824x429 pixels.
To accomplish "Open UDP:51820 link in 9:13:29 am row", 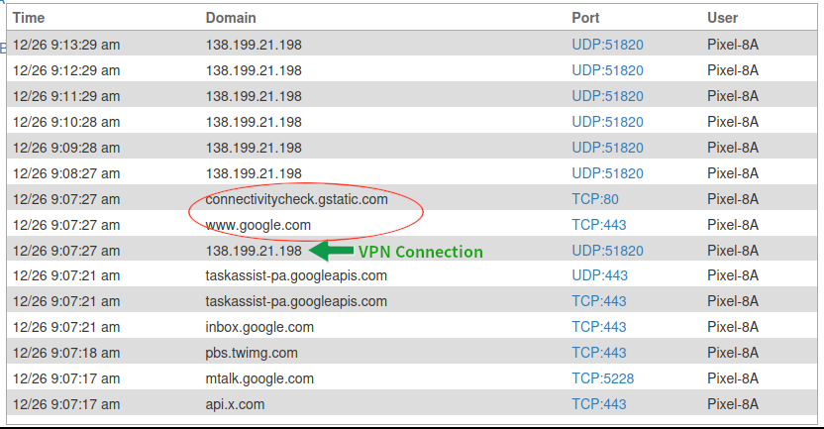I will (x=607, y=45).
